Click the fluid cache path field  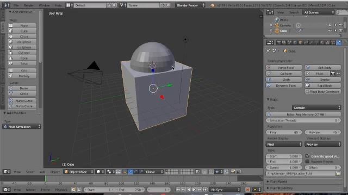click(301, 173)
